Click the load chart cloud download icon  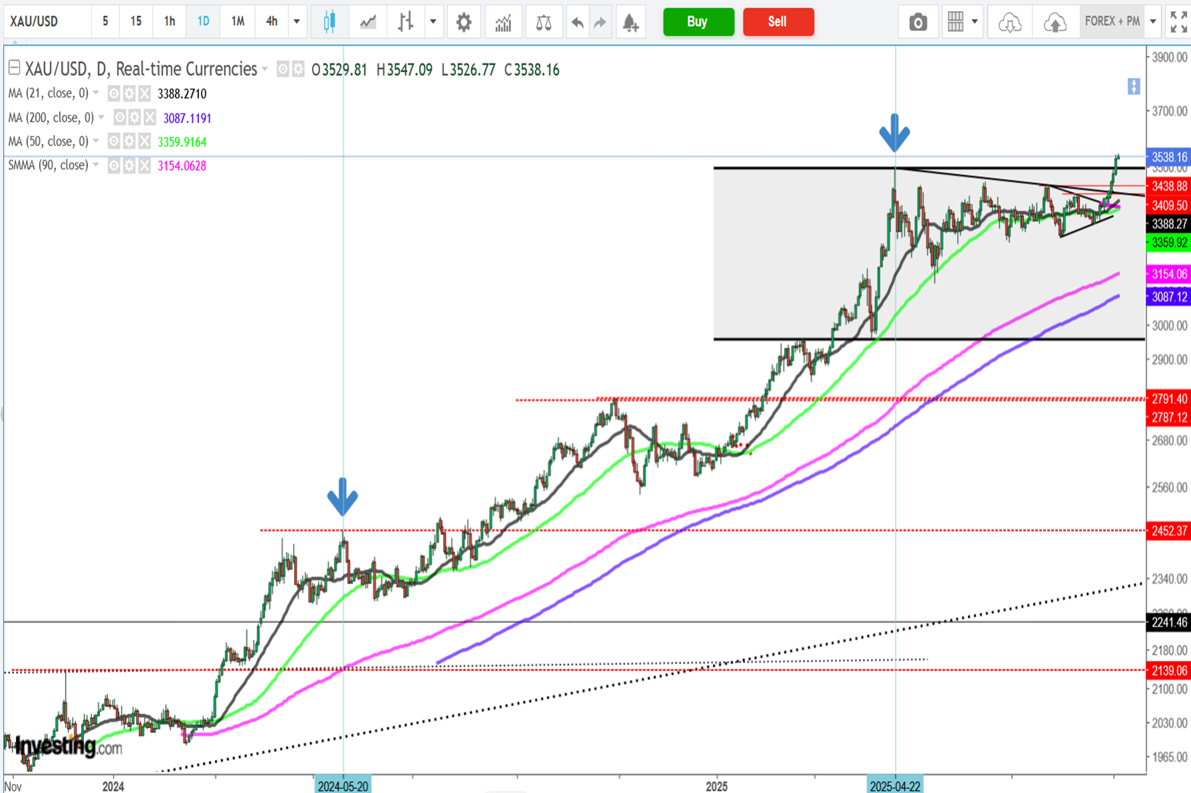tap(1009, 22)
